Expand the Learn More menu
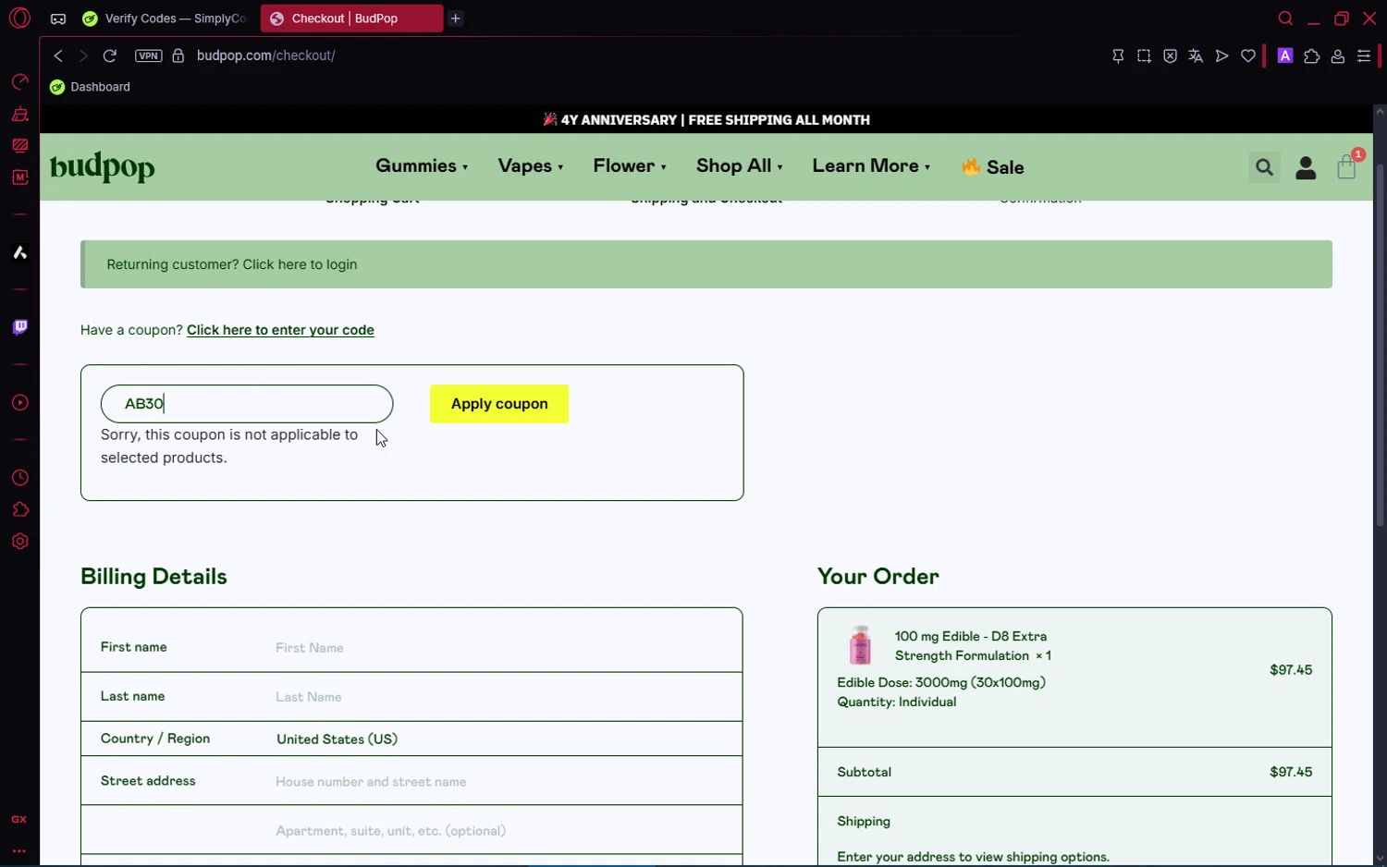 (871, 166)
